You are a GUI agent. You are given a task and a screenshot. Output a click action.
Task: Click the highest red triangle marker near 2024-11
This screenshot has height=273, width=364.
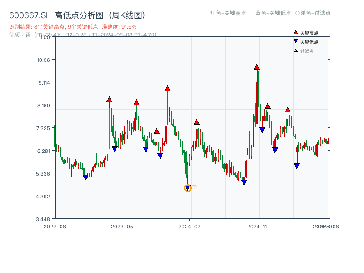[256, 68]
